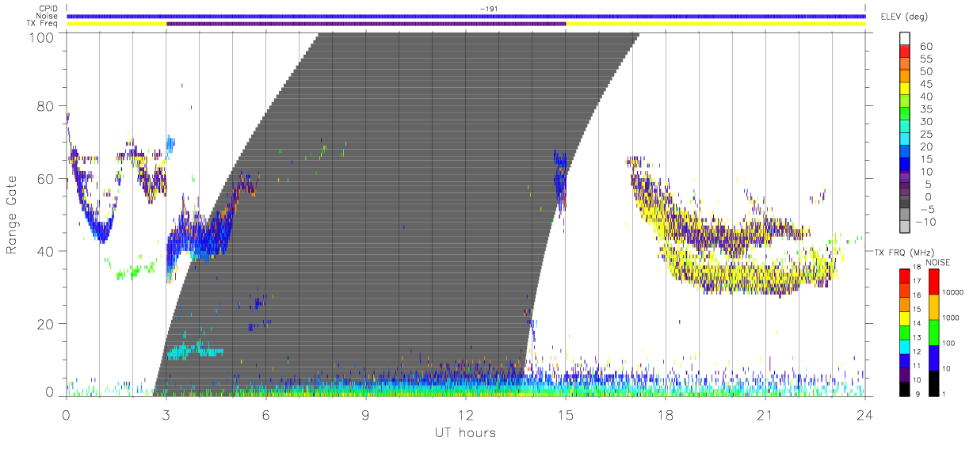Click the Range Gate axis title
973x449 pixels.
(x=13, y=215)
